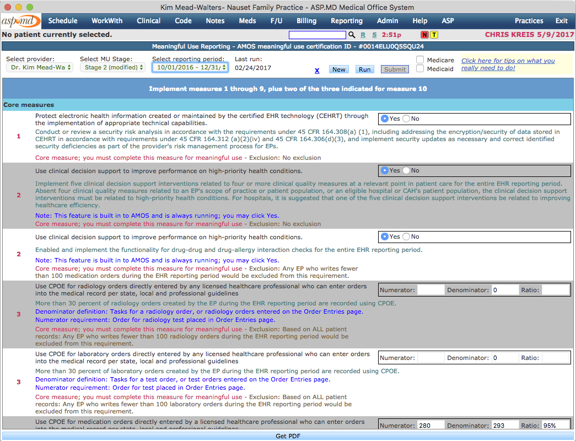Click No patient currently selected text

(57, 35)
